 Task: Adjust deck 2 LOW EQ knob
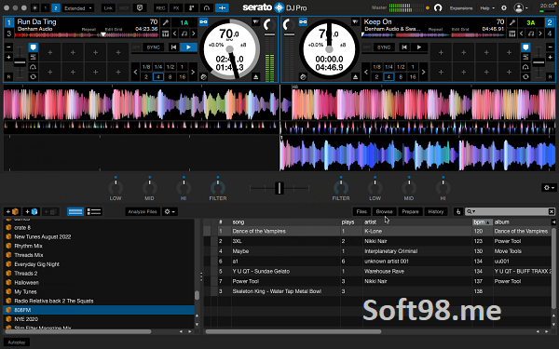tap(375, 187)
